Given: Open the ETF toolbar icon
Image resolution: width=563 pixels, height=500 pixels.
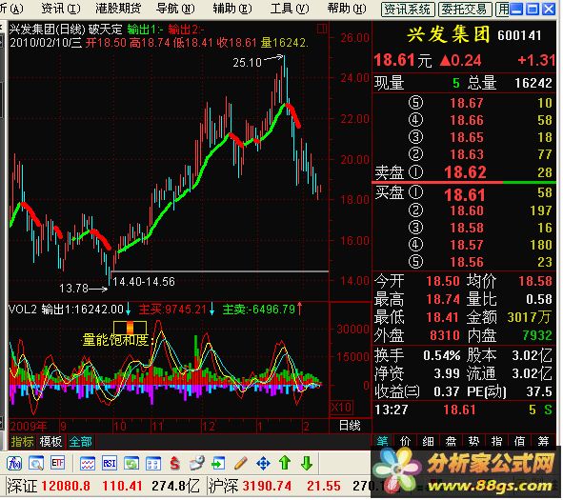Looking at the screenshot, I should point(58,464).
